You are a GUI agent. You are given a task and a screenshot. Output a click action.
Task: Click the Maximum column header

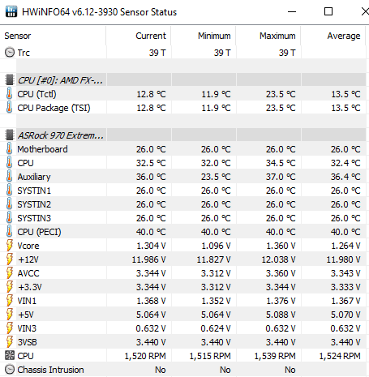coord(268,36)
